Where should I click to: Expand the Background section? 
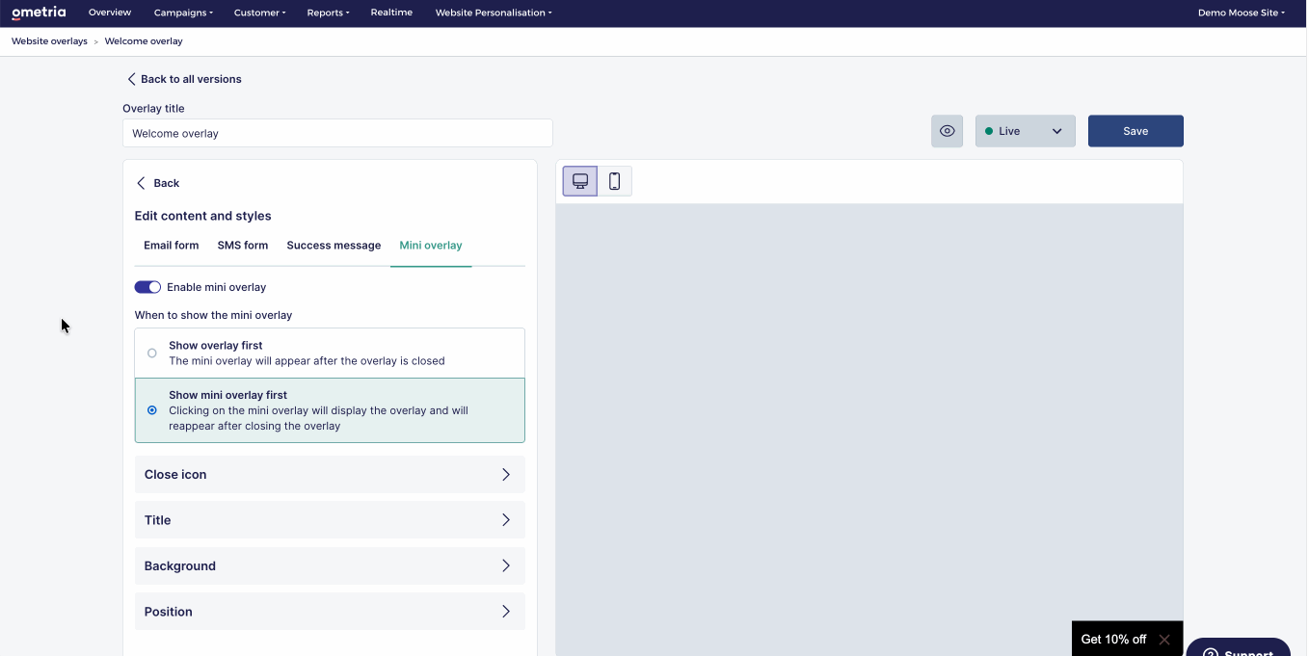click(330, 566)
